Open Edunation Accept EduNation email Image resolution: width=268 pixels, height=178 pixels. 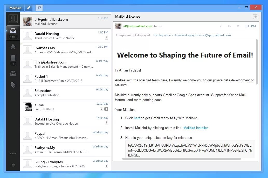pyautogui.click(x=65, y=93)
